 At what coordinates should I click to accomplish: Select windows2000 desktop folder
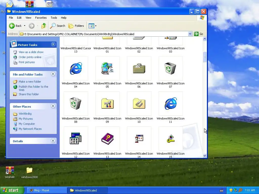tap(29, 172)
